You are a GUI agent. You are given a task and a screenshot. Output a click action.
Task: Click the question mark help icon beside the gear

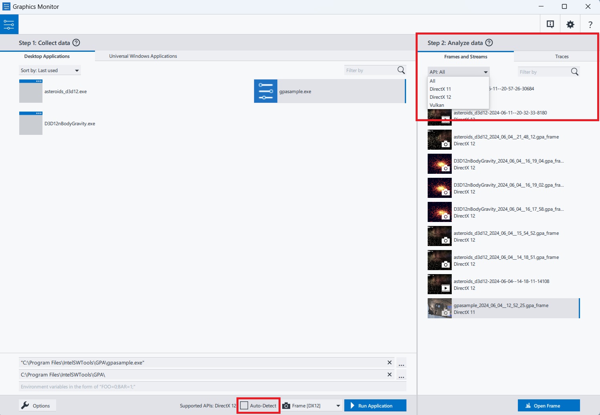click(x=590, y=24)
